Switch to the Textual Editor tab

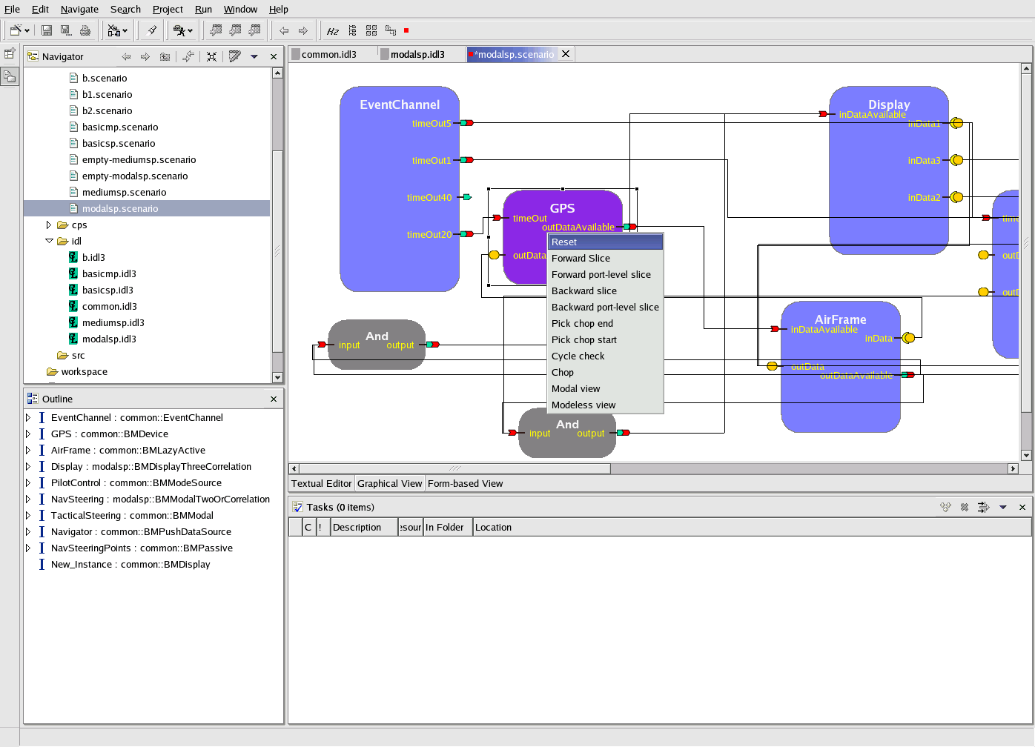(x=321, y=483)
